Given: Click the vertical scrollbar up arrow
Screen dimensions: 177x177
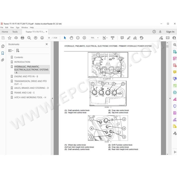Looking at the screenshot, I should [167, 43].
